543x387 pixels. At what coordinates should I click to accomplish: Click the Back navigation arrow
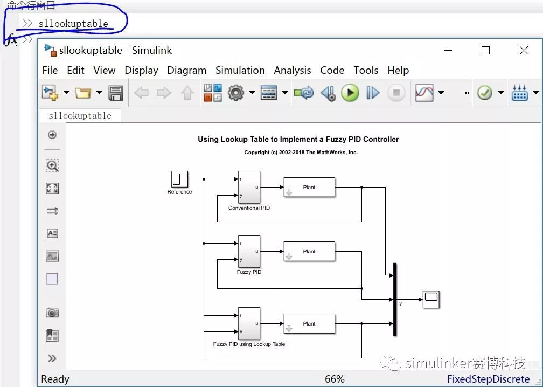[x=141, y=93]
